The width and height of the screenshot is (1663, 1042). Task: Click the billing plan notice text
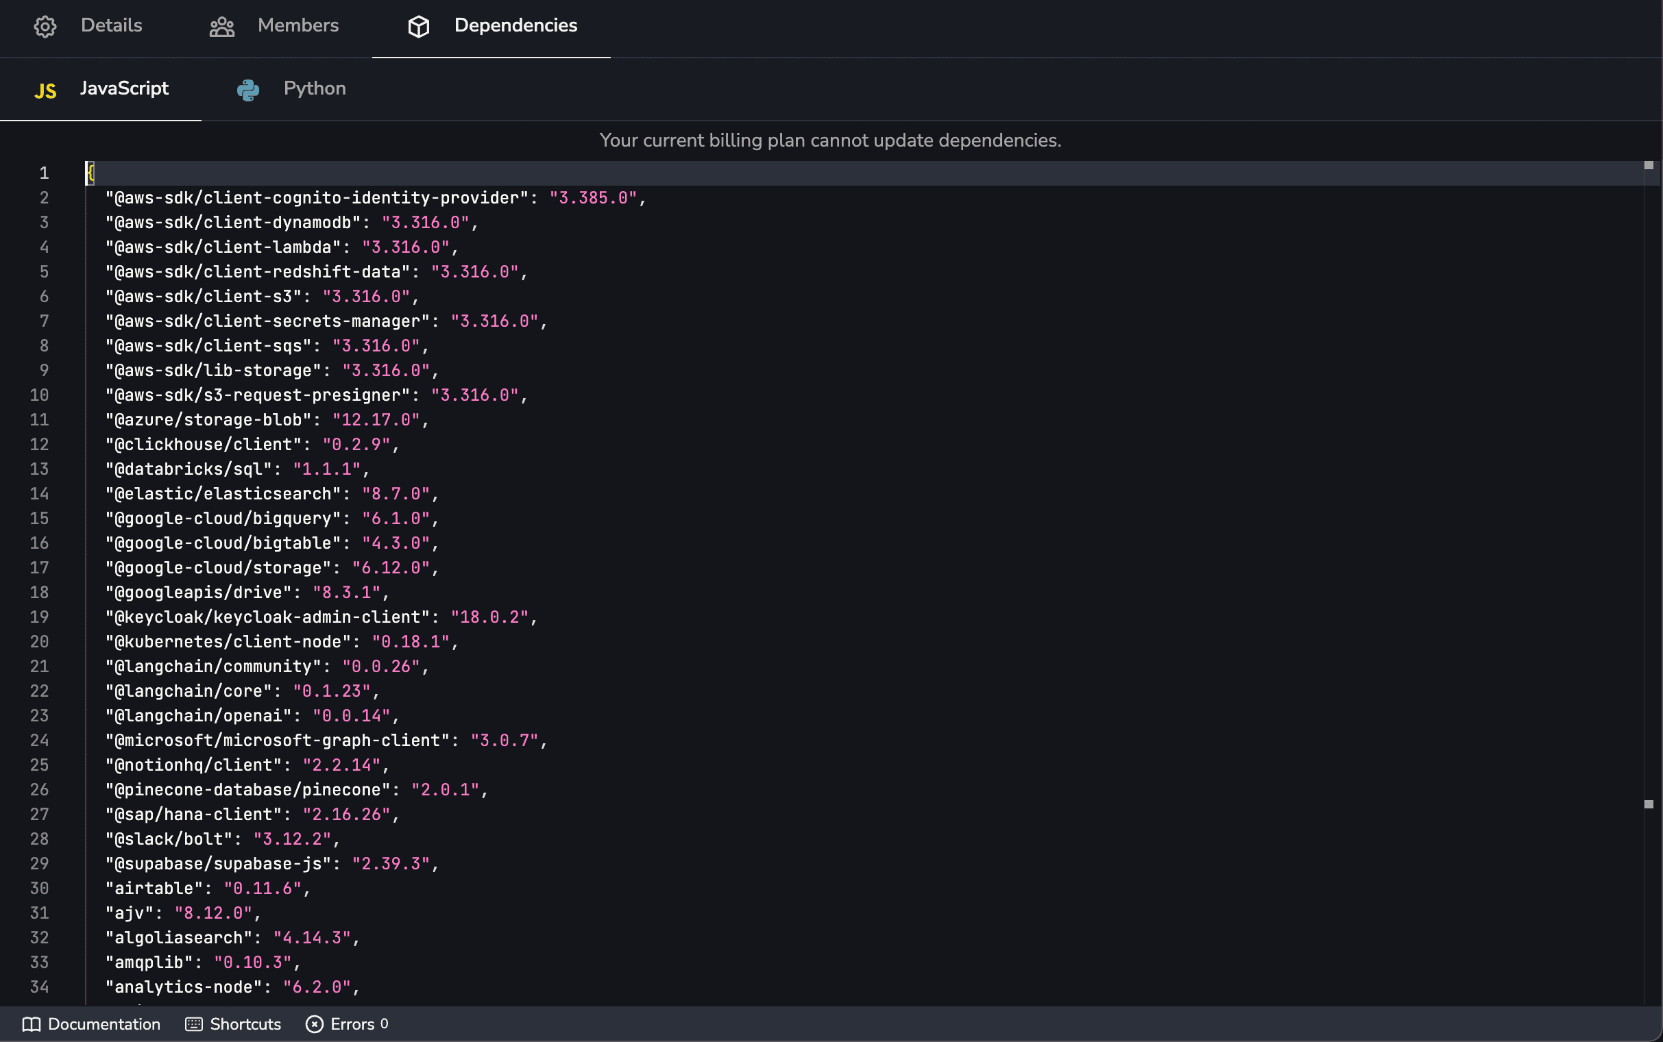click(830, 140)
